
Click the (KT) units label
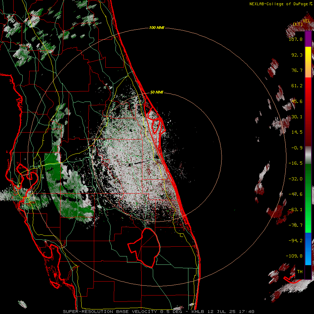click(298, 24)
